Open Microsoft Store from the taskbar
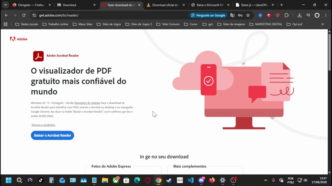This screenshot has height=186, width=332. point(126,180)
